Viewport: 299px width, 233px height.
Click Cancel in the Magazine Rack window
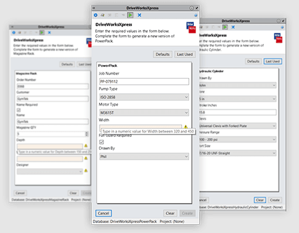20,193
